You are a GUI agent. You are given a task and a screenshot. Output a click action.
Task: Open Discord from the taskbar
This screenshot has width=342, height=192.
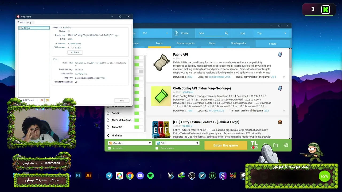(140, 175)
